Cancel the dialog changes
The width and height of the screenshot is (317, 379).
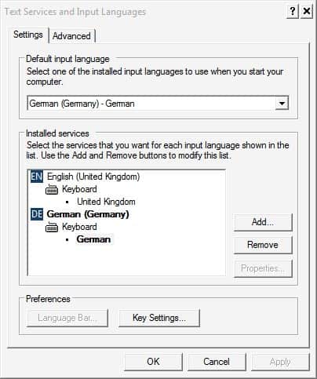tap(217, 362)
